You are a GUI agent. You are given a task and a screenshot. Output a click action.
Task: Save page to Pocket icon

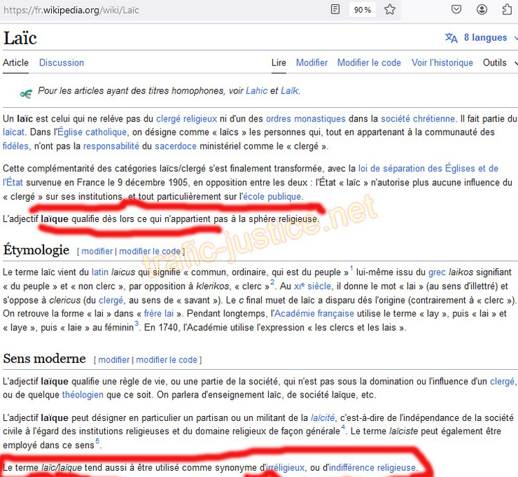point(457,10)
